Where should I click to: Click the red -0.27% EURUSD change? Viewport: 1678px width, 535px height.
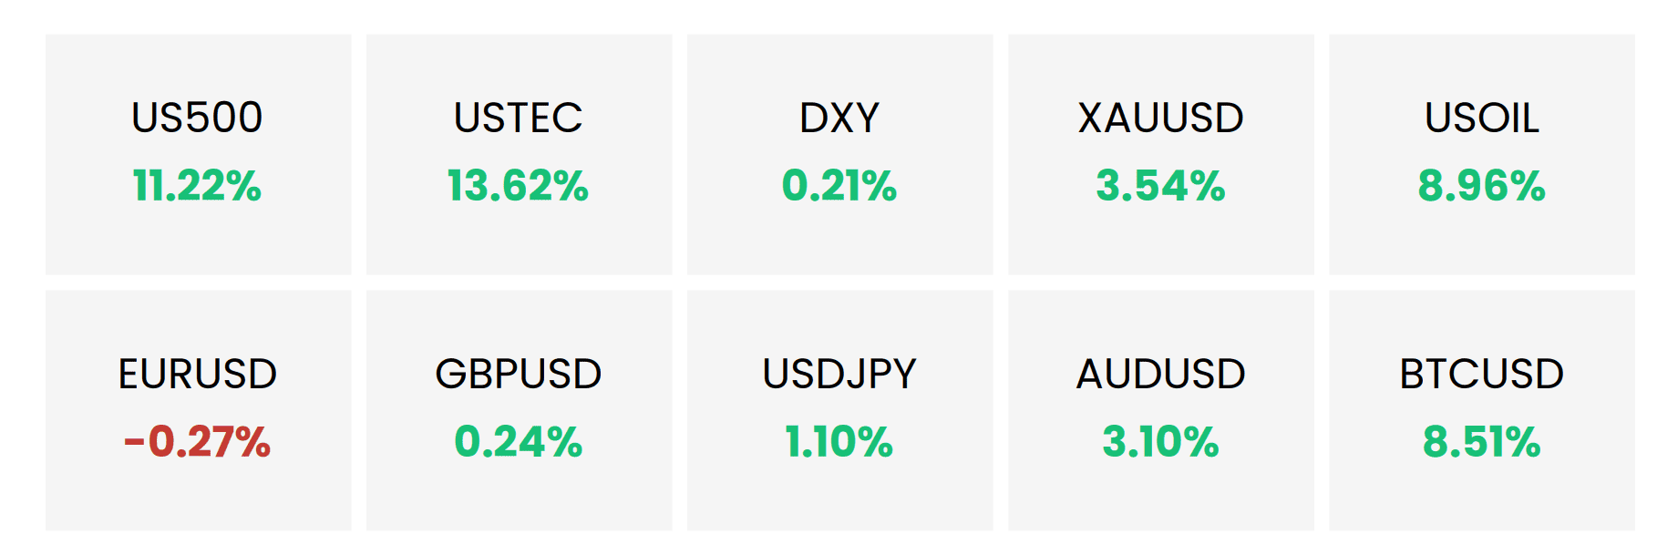click(197, 442)
